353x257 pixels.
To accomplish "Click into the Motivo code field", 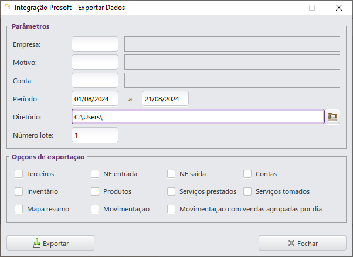I will click(95, 62).
